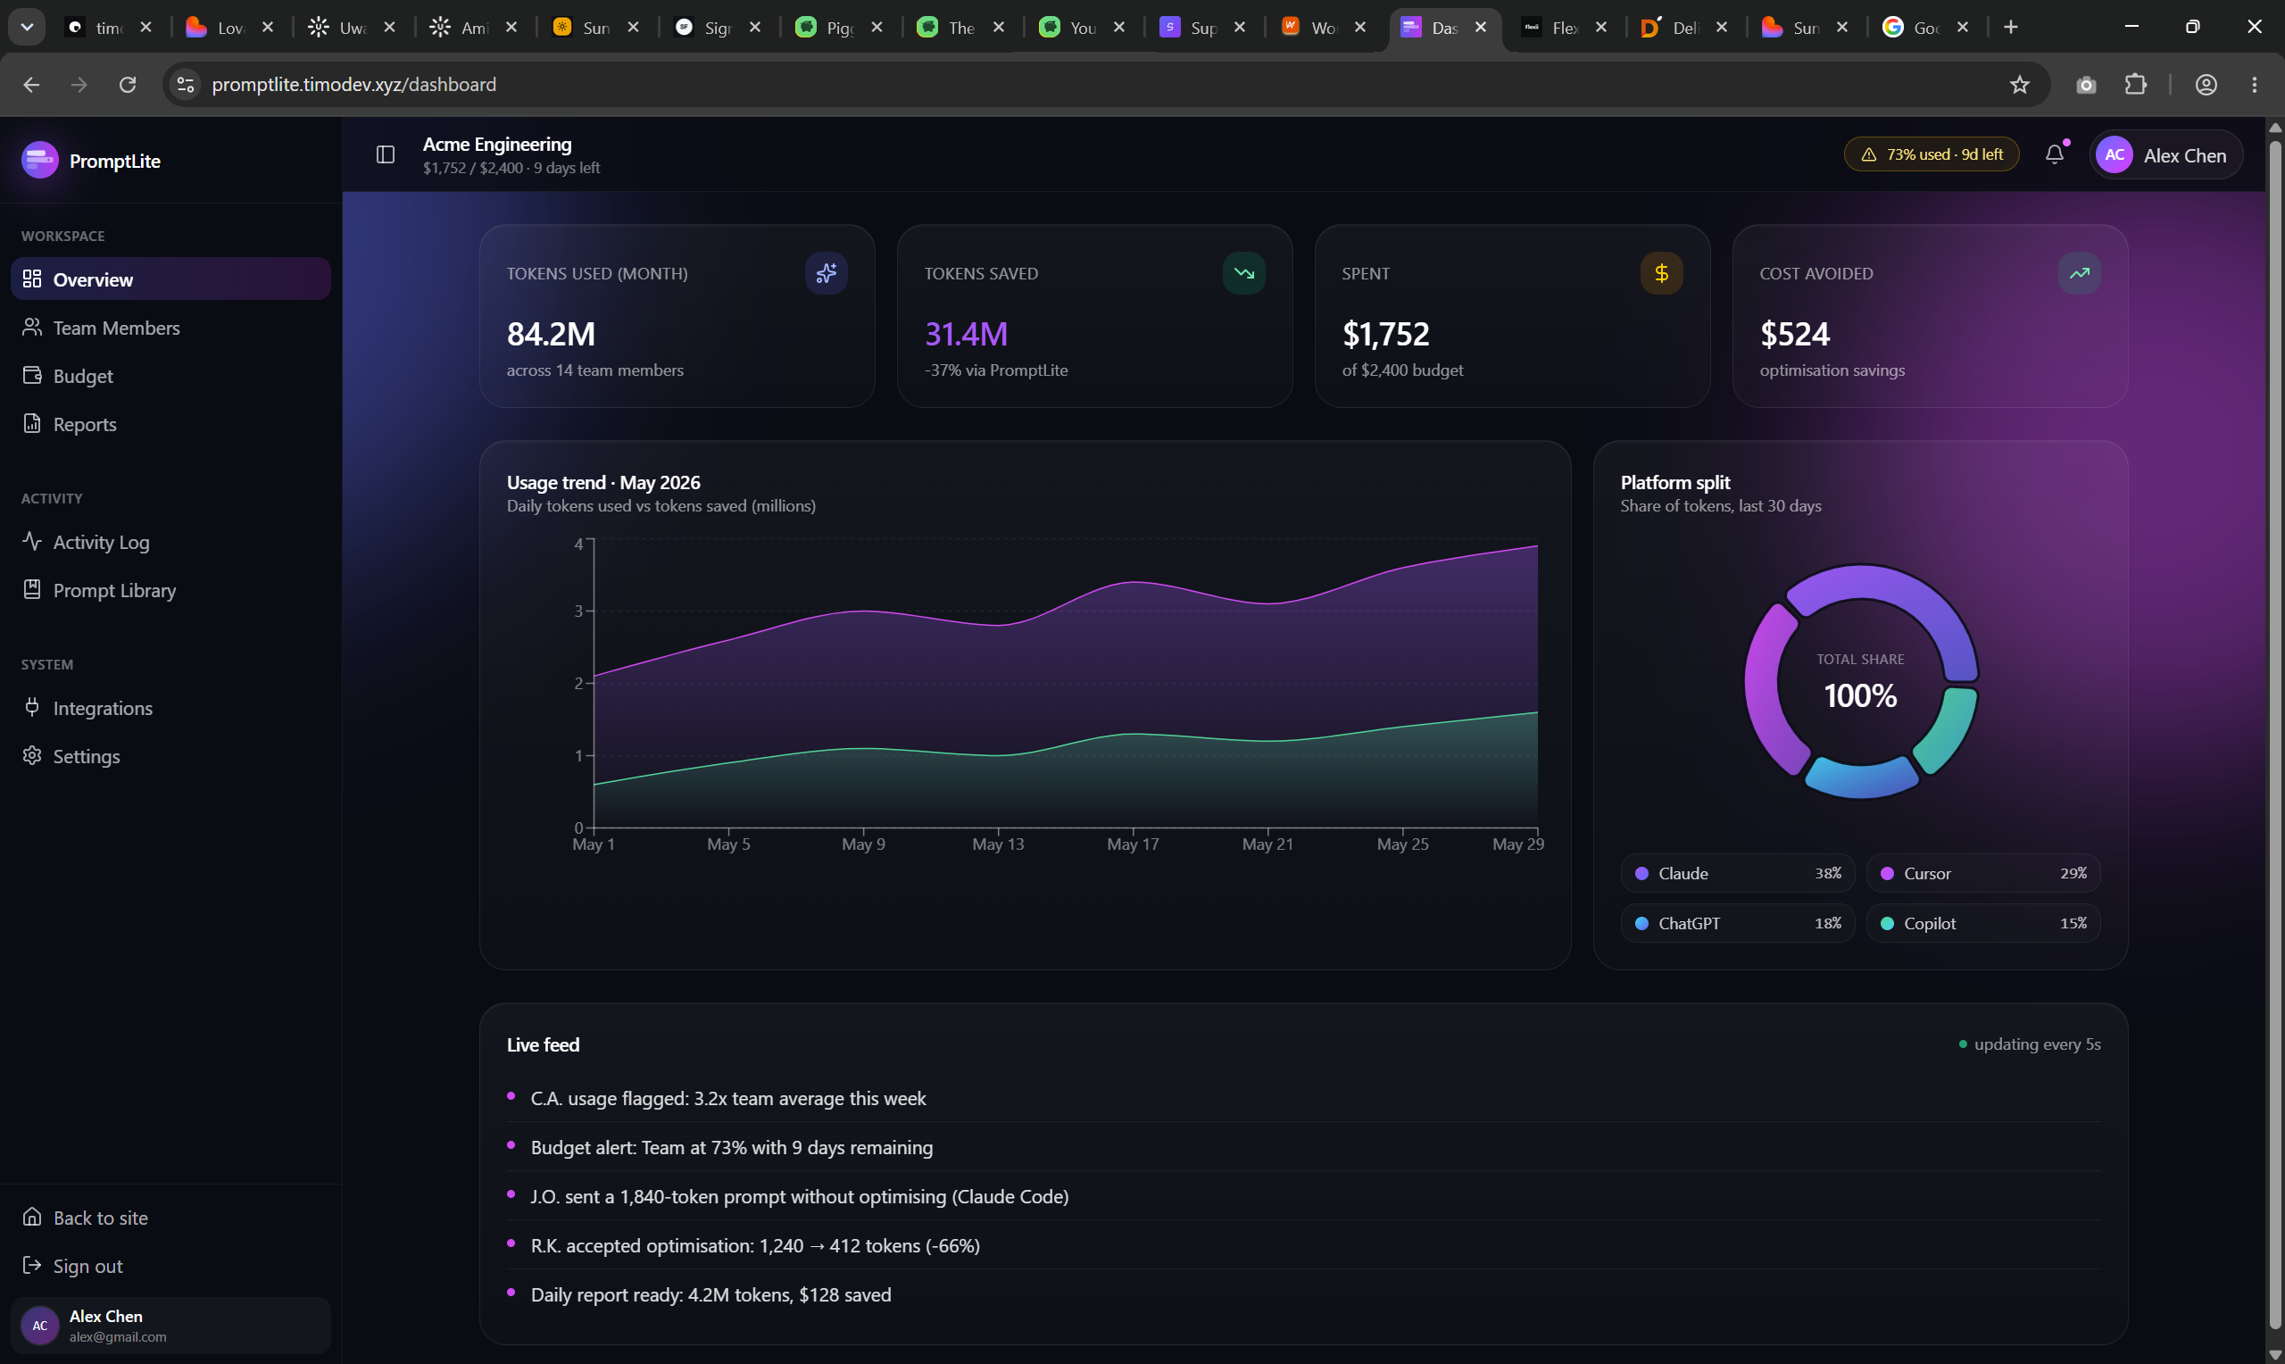Click Alex Chen profile card in sidebar

click(x=170, y=1326)
